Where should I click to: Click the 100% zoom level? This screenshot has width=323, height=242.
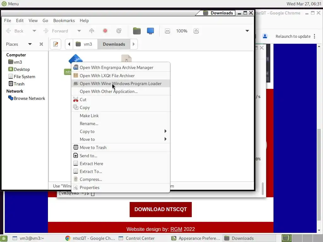(181, 31)
